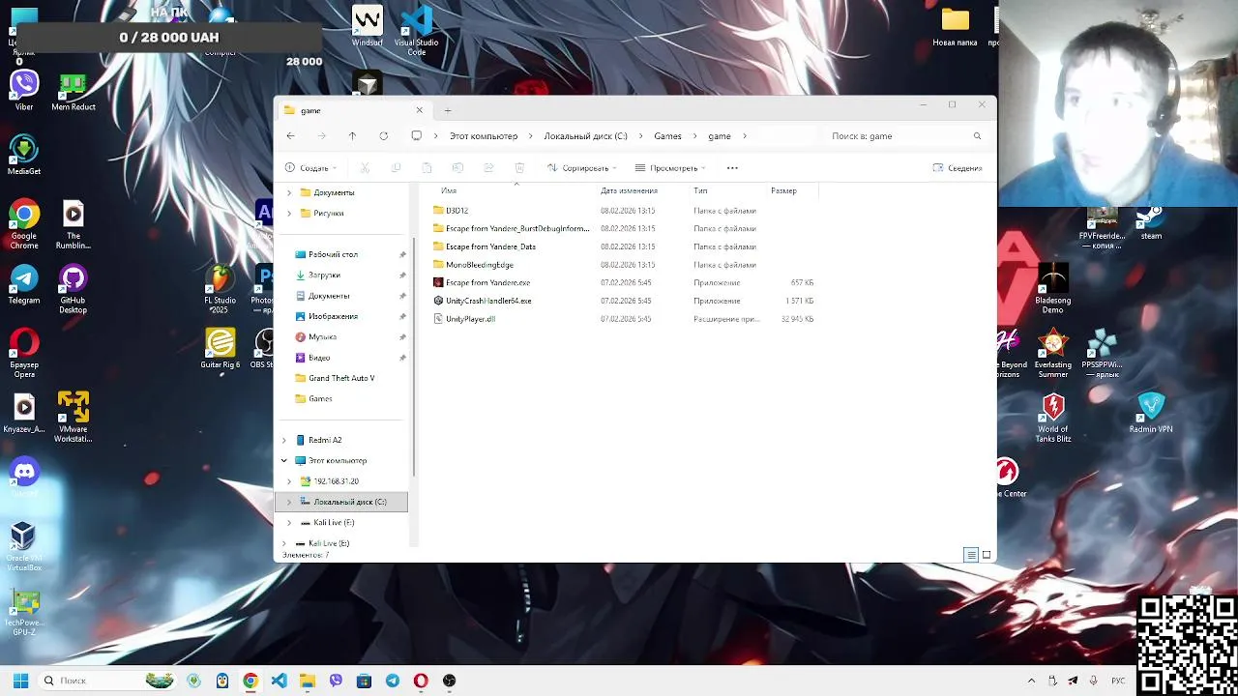Click the Share toolbar icon

click(488, 168)
